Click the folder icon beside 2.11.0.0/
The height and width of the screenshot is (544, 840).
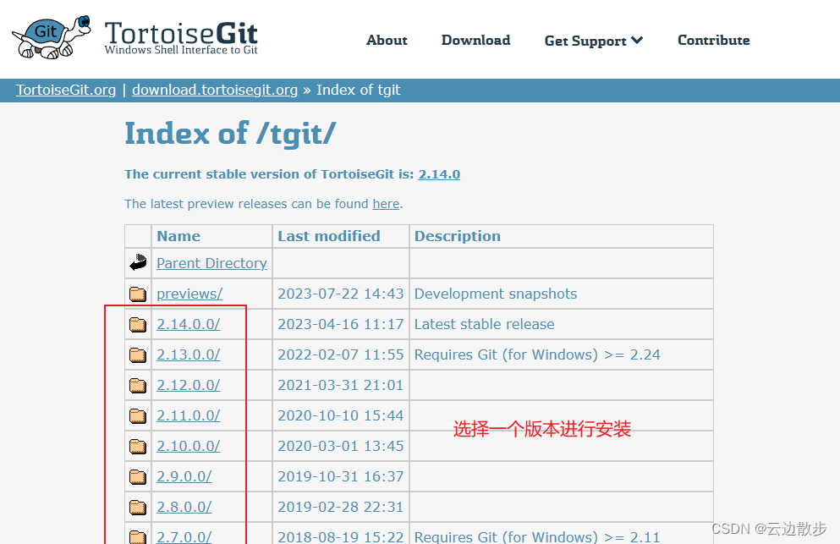[x=138, y=416]
